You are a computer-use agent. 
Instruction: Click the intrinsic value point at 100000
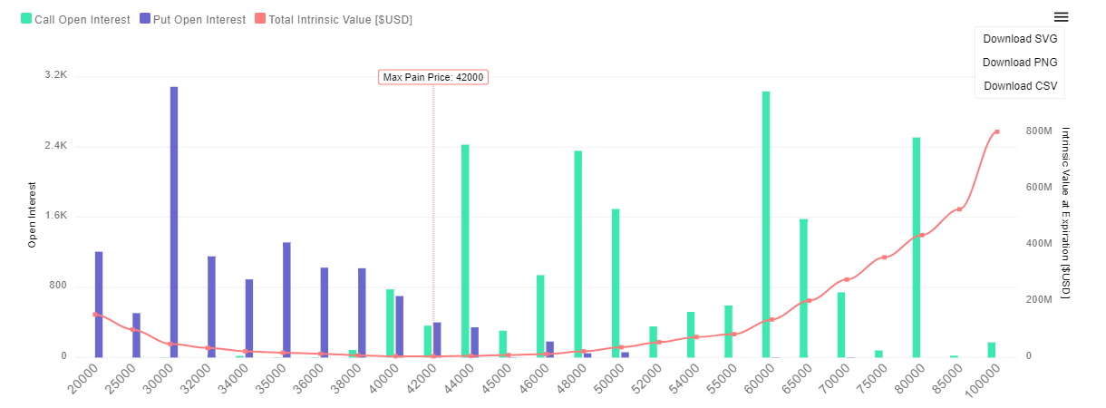(x=996, y=131)
